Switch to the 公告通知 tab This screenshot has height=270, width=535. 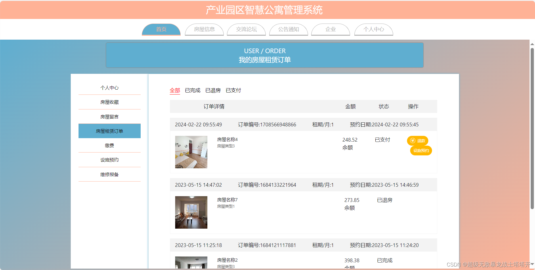pos(288,29)
